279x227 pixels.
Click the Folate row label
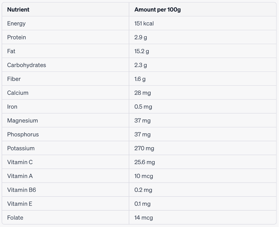15,218
